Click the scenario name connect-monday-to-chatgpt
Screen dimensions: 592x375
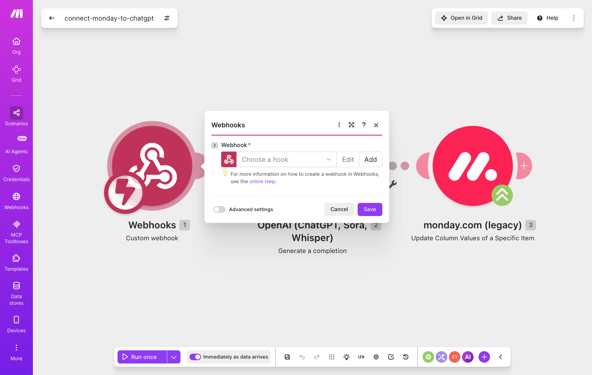[109, 18]
